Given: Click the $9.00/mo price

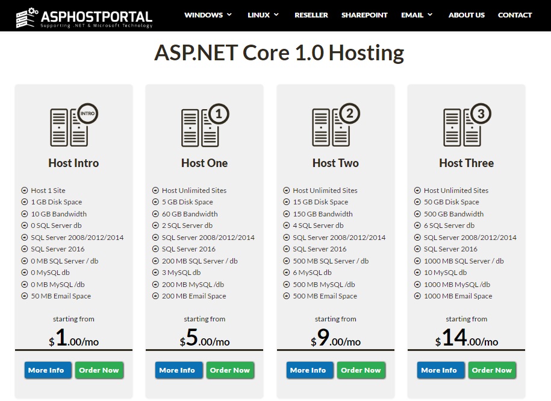Looking at the screenshot, I should [335, 338].
